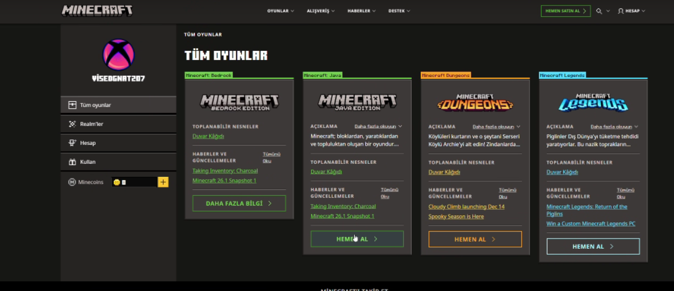Click Tümünü Oku in Bedrock card
The image size is (674, 291).
coord(272,157)
